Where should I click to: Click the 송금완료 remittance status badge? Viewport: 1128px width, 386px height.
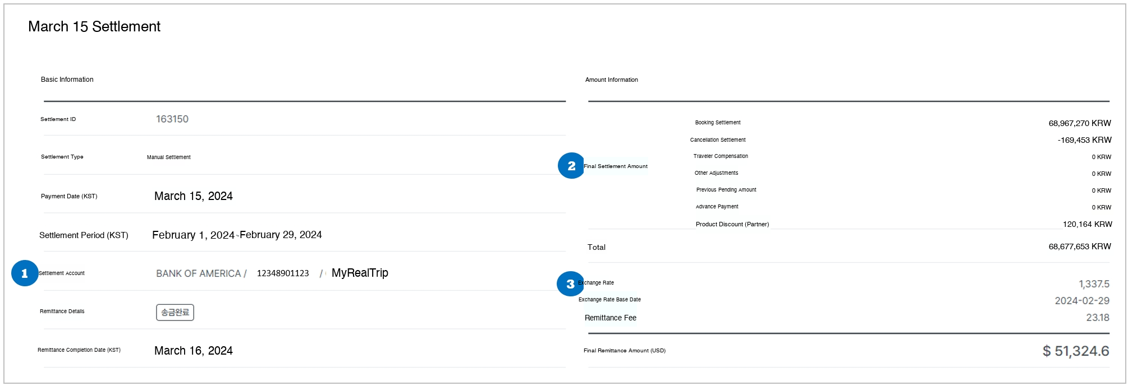point(175,312)
